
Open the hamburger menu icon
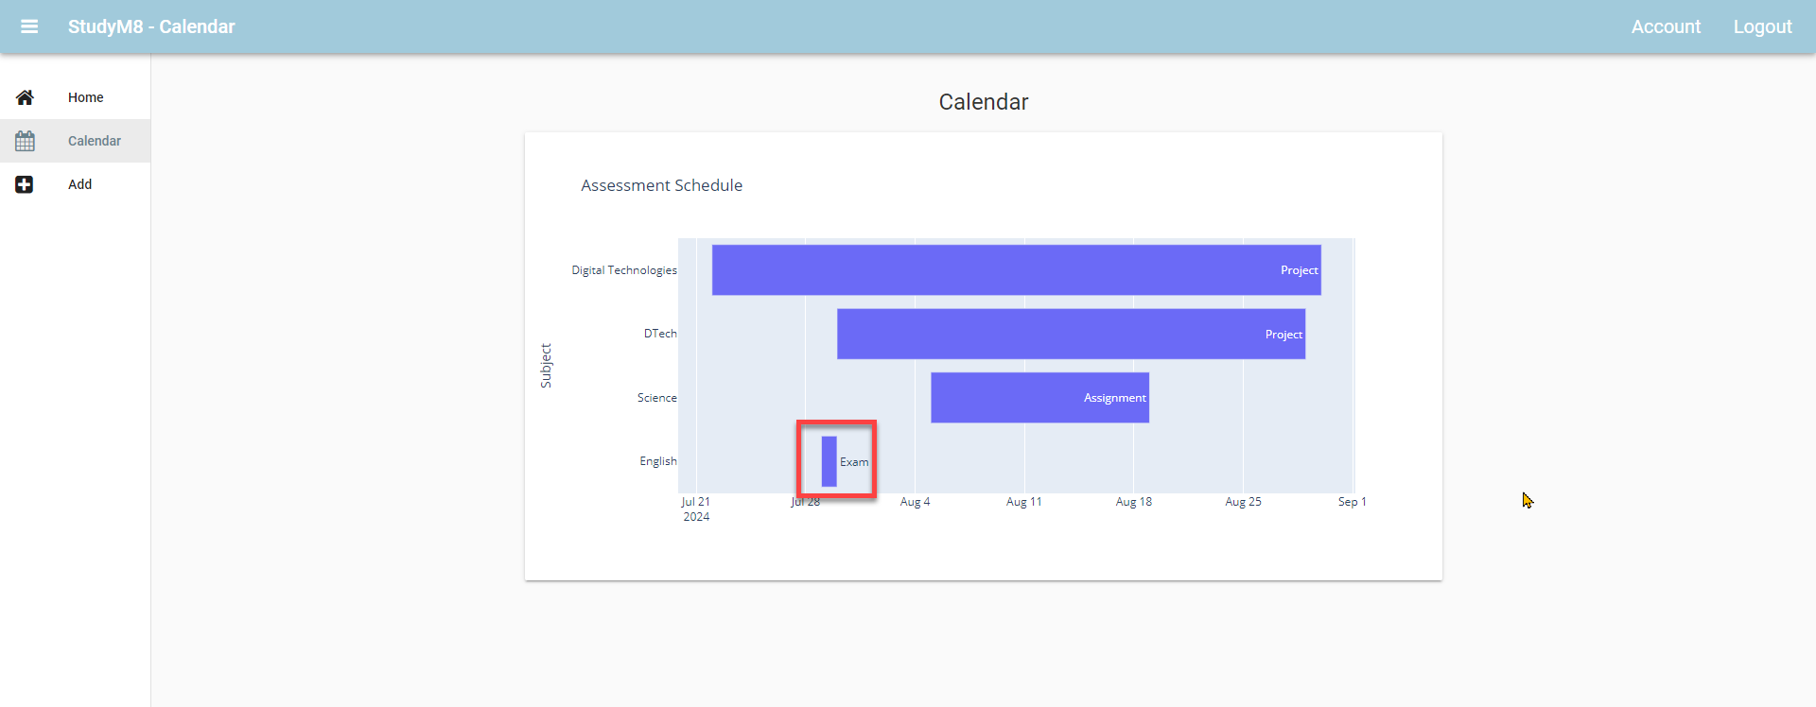tap(29, 26)
